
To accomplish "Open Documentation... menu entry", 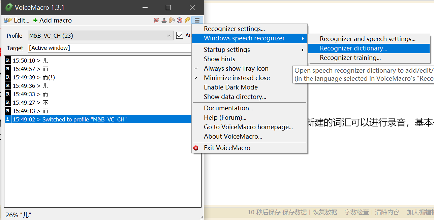I will [250, 108].
